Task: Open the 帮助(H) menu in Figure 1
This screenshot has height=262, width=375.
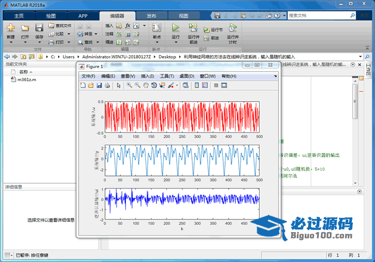Action: tap(229, 76)
